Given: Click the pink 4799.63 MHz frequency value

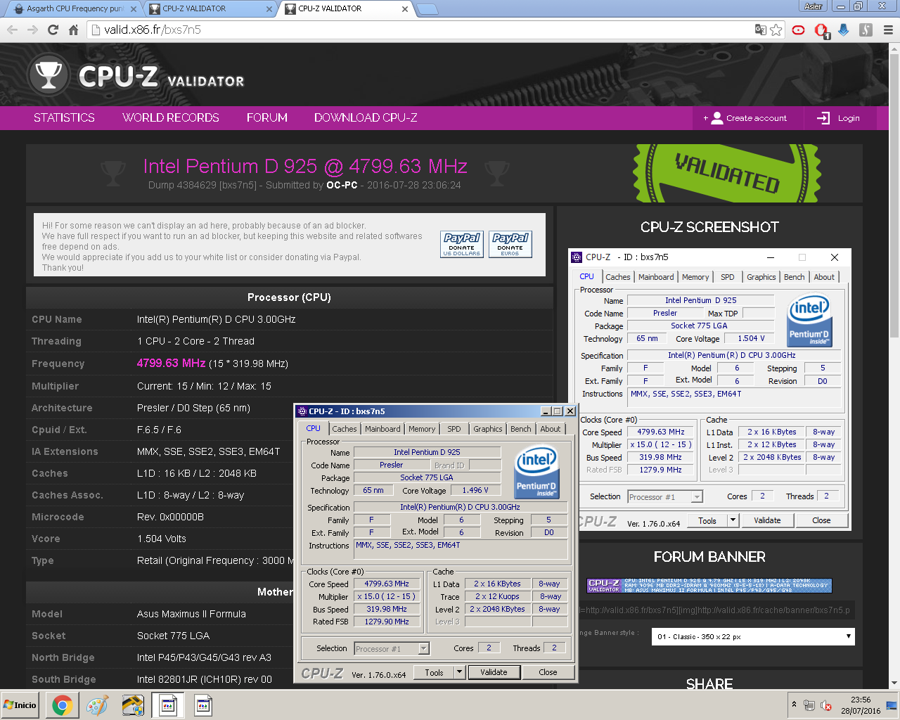Looking at the screenshot, I should [171, 363].
